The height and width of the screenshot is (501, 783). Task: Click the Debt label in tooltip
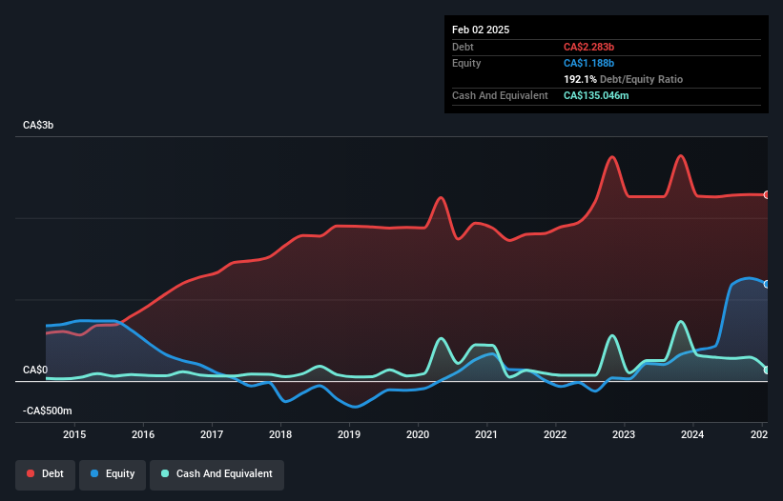tap(463, 47)
